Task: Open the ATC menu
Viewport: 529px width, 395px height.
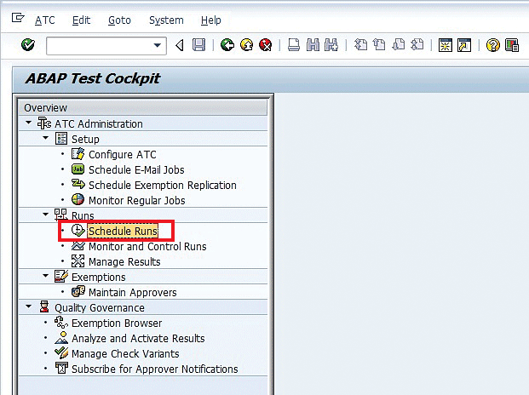Action: [x=44, y=20]
